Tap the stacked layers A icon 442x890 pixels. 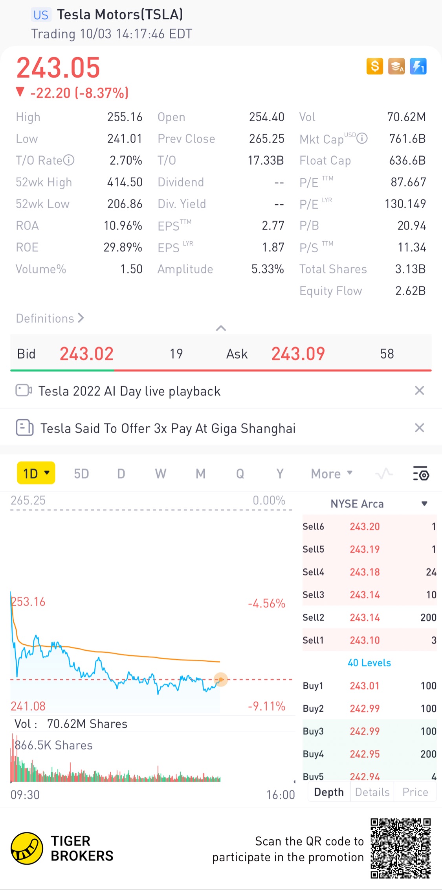396,66
